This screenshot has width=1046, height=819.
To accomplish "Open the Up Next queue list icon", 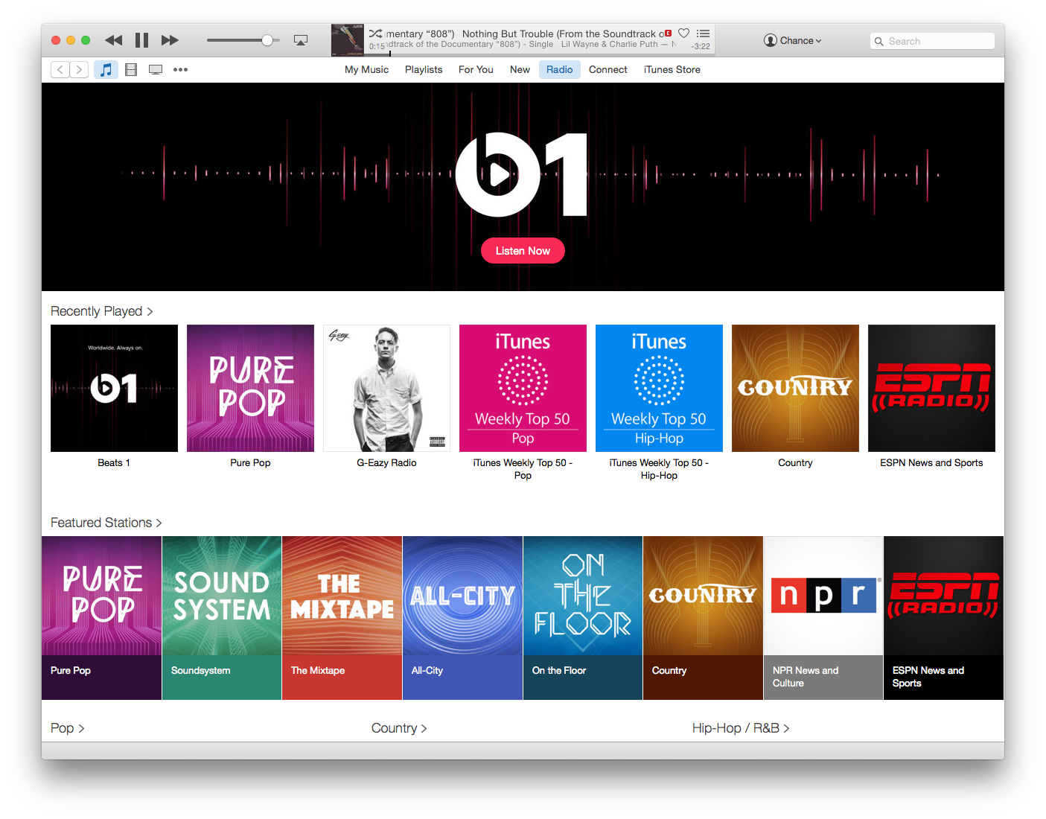I will click(x=703, y=33).
